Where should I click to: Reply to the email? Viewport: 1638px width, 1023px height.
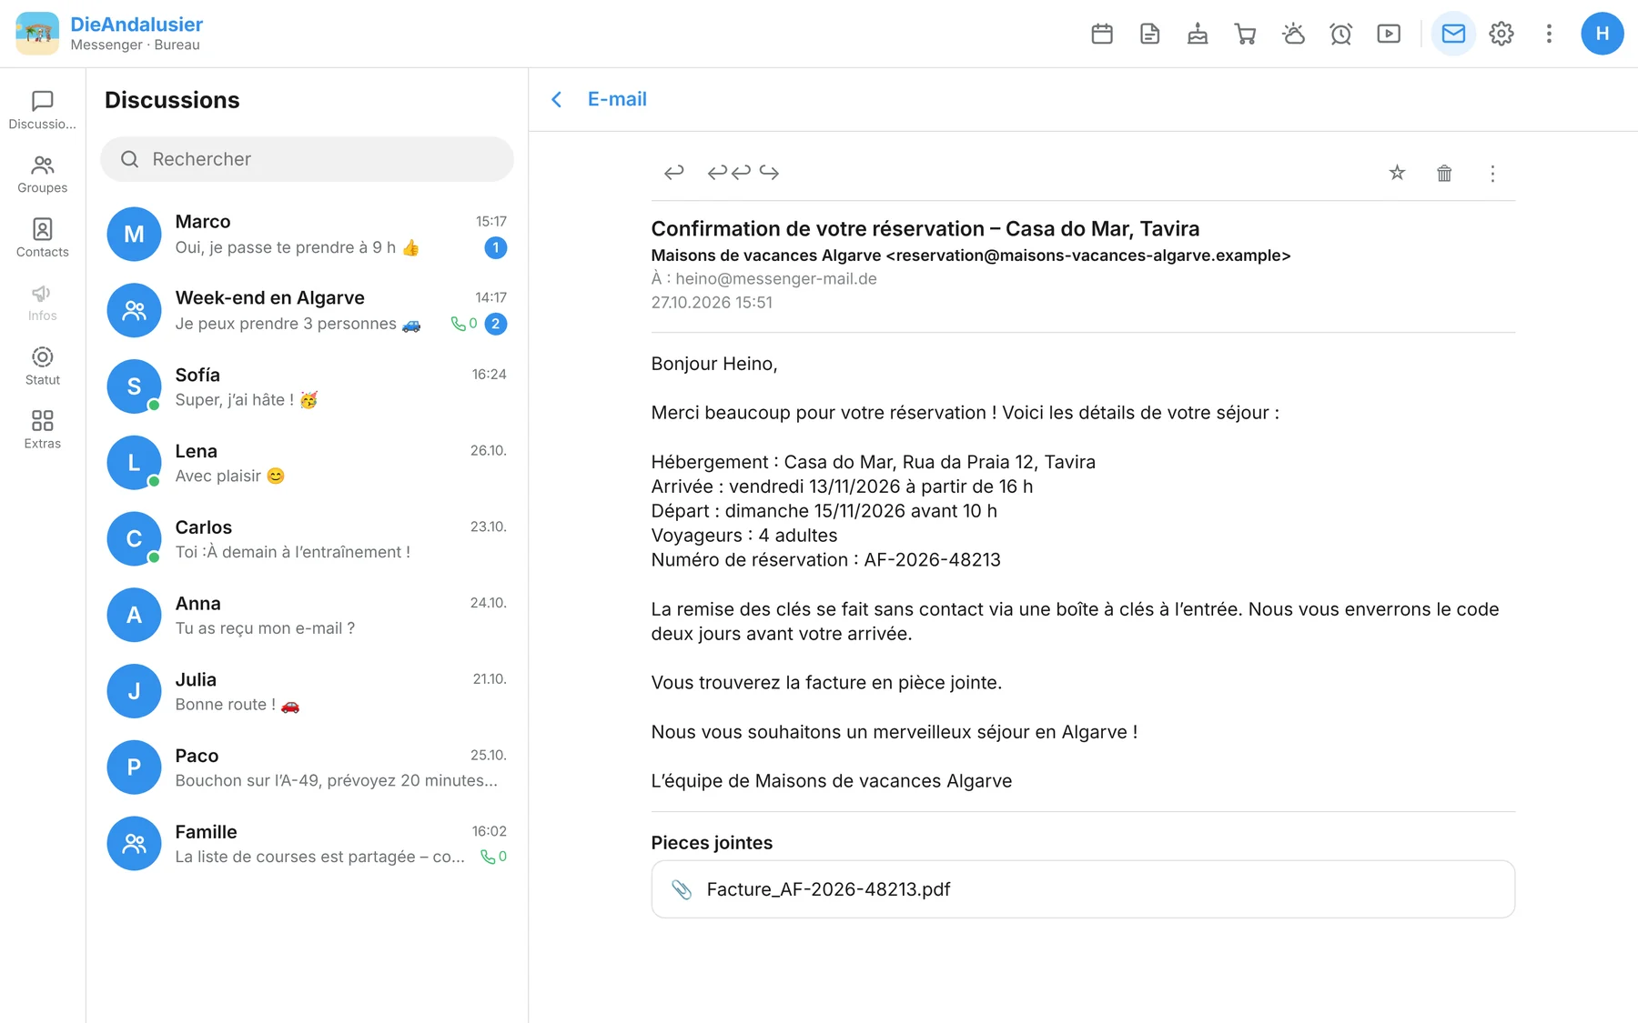(x=673, y=172)
